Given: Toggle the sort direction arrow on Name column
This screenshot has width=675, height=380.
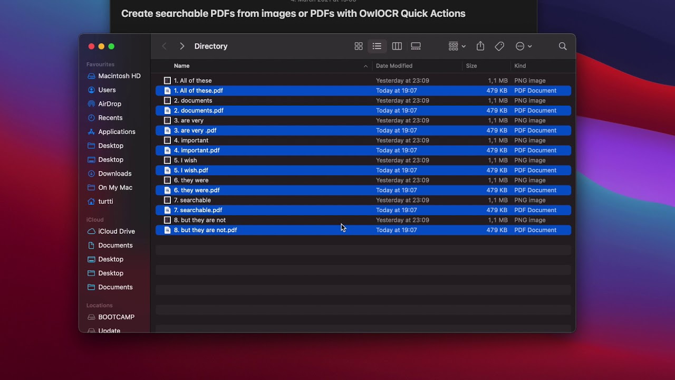Looking at the screenshot, I should click(x=365, y=66).
